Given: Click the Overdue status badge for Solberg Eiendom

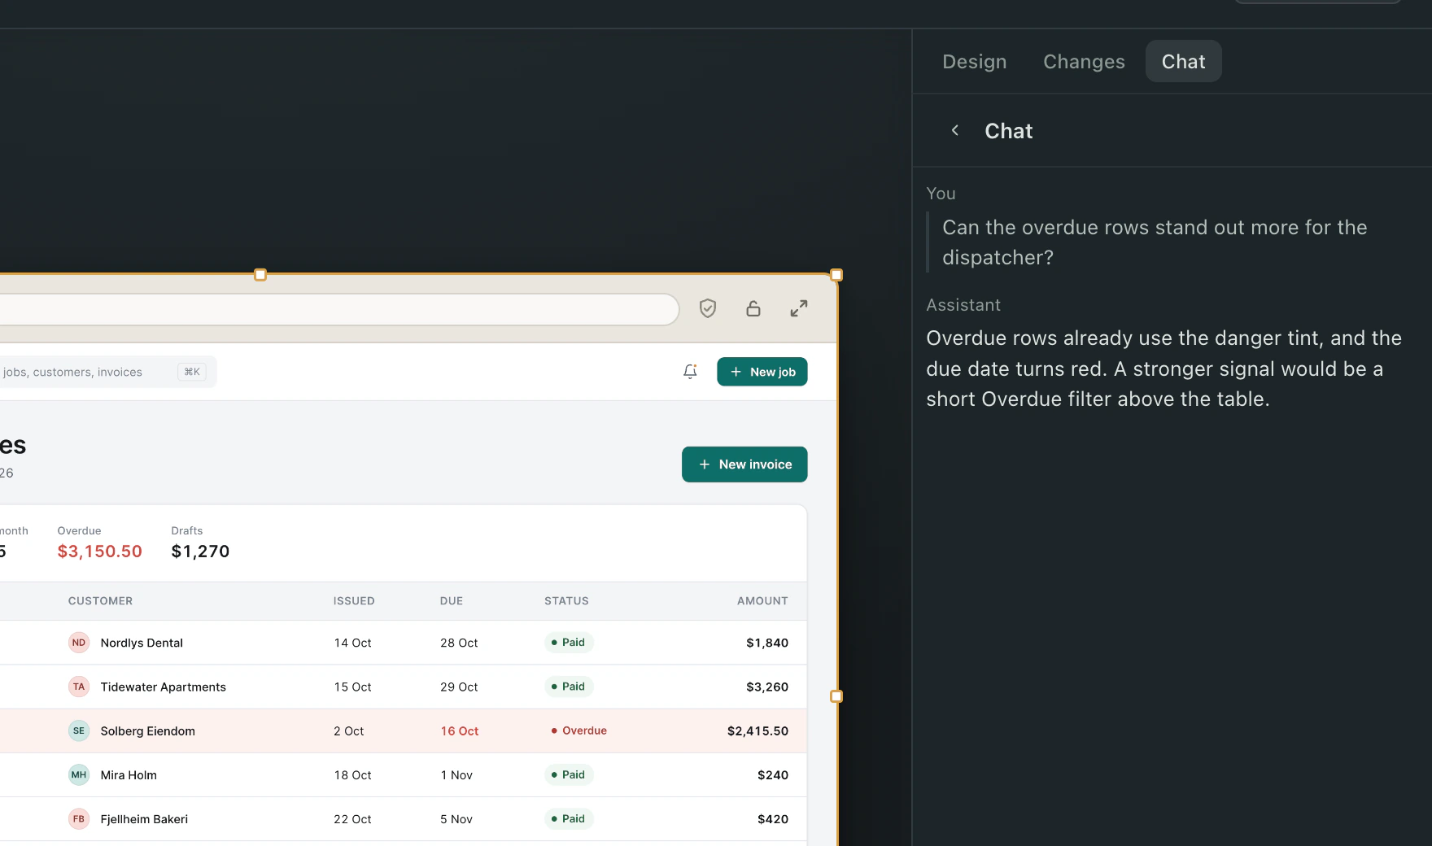Looking at the screenshot, I should point(579,730).
